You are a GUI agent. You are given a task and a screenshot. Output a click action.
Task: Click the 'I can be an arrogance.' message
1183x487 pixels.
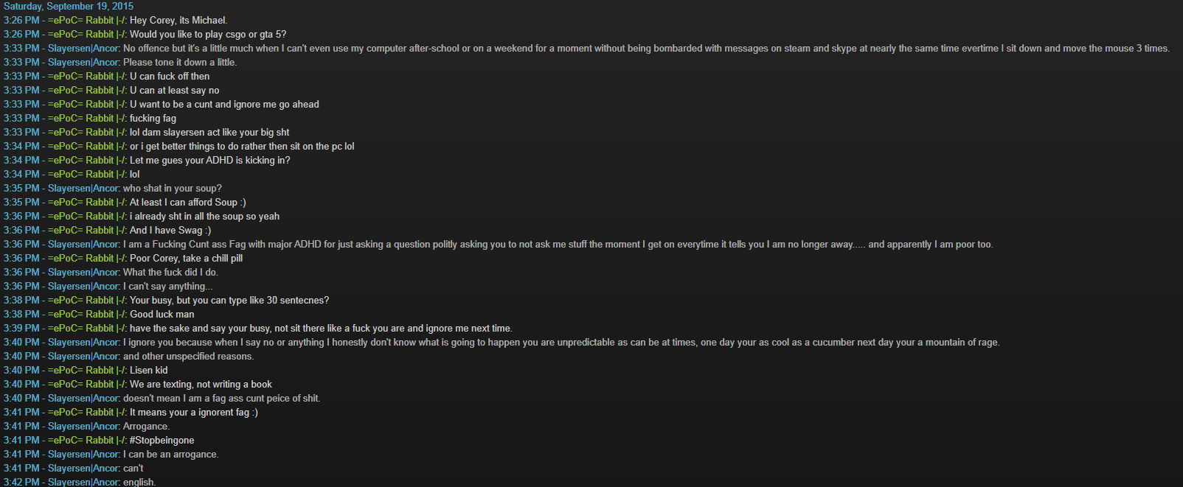tap(171, 454)
